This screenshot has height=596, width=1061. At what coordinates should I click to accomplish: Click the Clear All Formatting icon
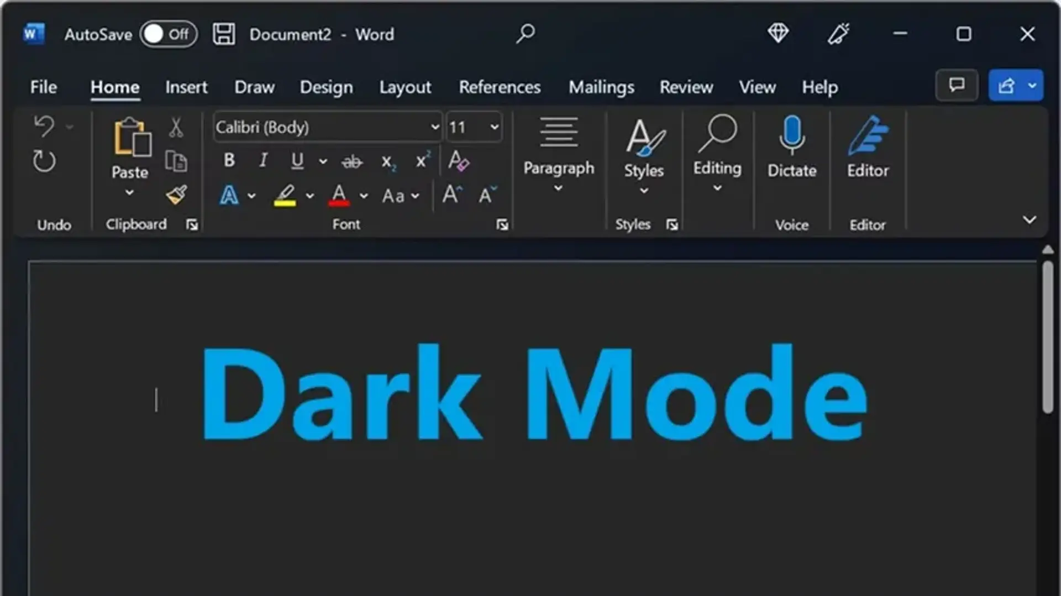click(459, 161)
